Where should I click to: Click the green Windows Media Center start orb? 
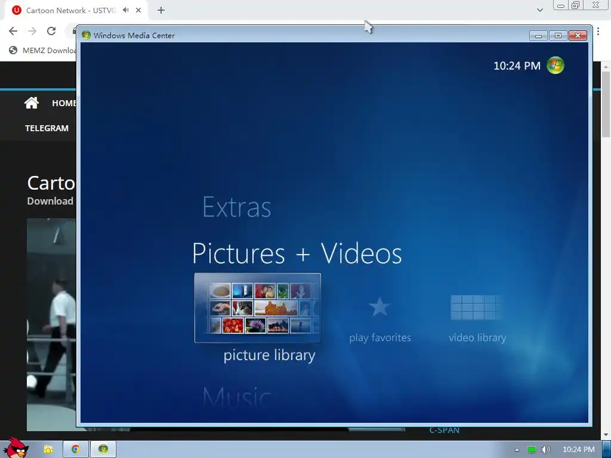556,66
